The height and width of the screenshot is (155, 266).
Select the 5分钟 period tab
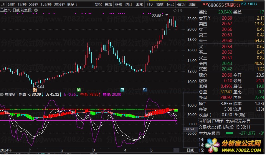33,4
